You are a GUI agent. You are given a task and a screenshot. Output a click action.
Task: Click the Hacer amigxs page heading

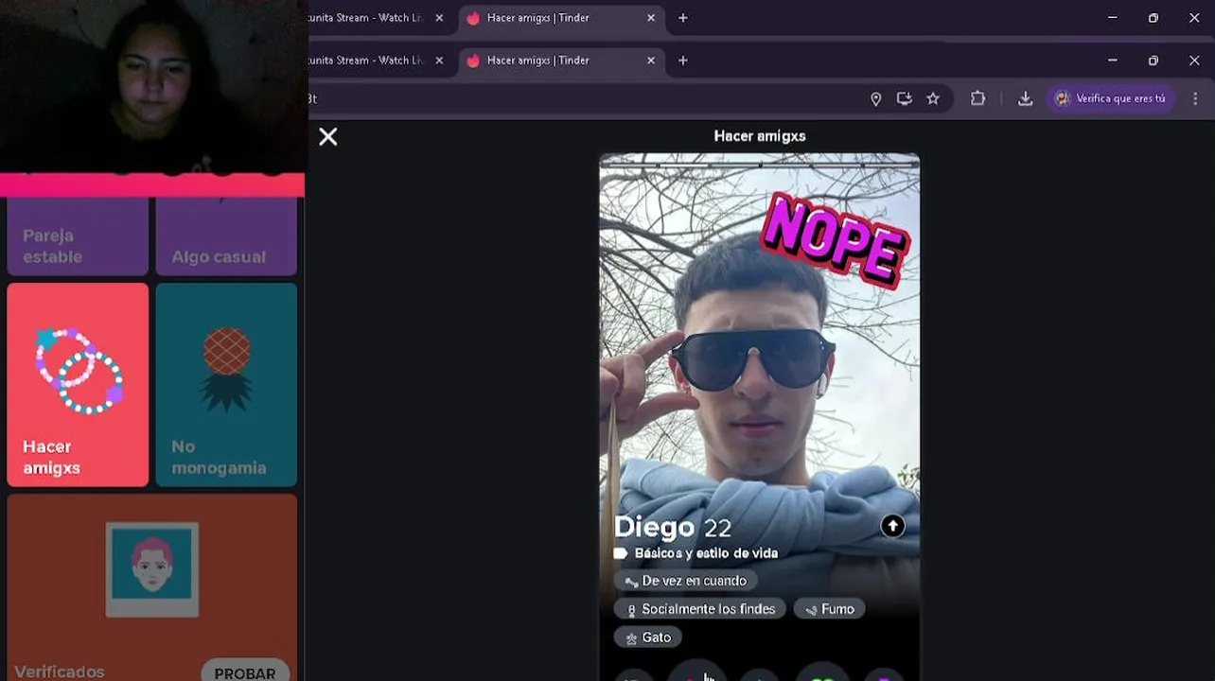point(760,136)
